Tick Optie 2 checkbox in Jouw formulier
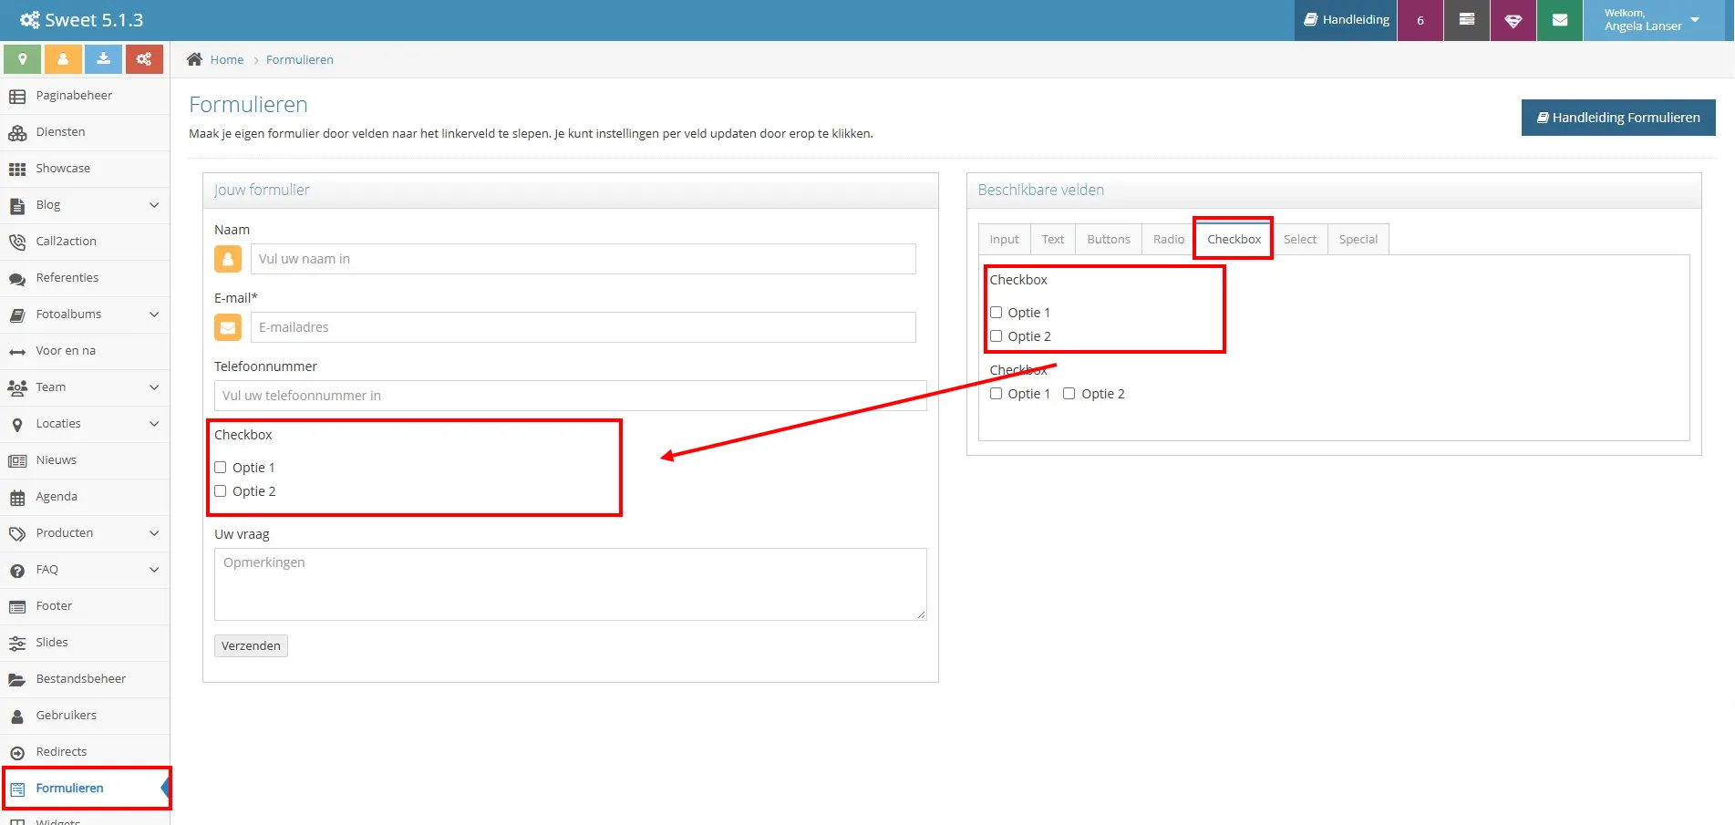The image size is (1735, 825). click(221, 491)
